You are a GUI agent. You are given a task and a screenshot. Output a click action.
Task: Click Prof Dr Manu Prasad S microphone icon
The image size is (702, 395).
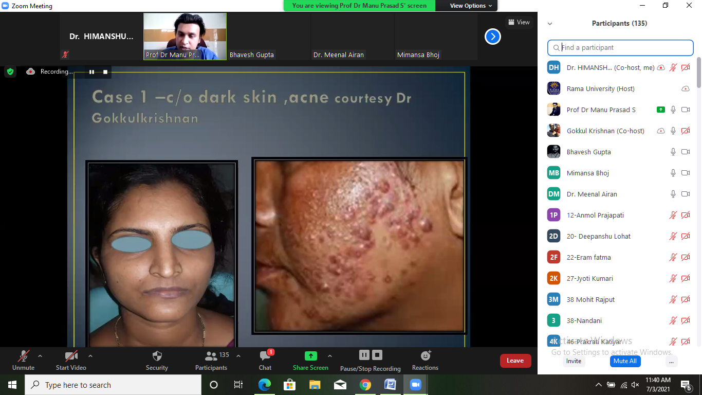point(673,110)
